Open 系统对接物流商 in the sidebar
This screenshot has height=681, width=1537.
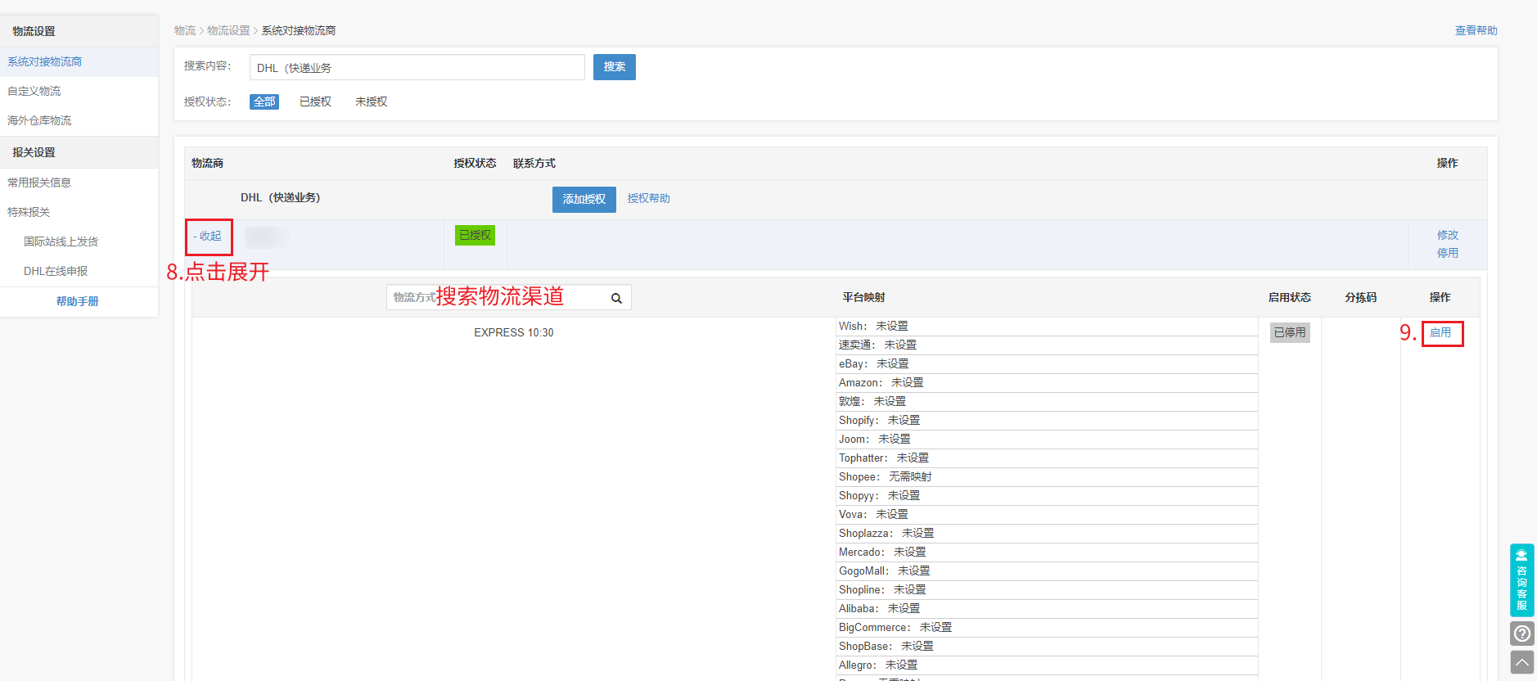pyautogui.click(x=79, y=61)
